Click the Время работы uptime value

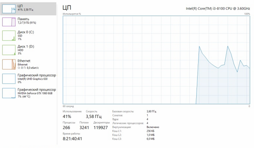(x=73, y=139)
